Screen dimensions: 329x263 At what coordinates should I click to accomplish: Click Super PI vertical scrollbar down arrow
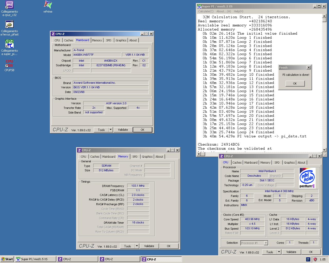click(x=324, y=150)
